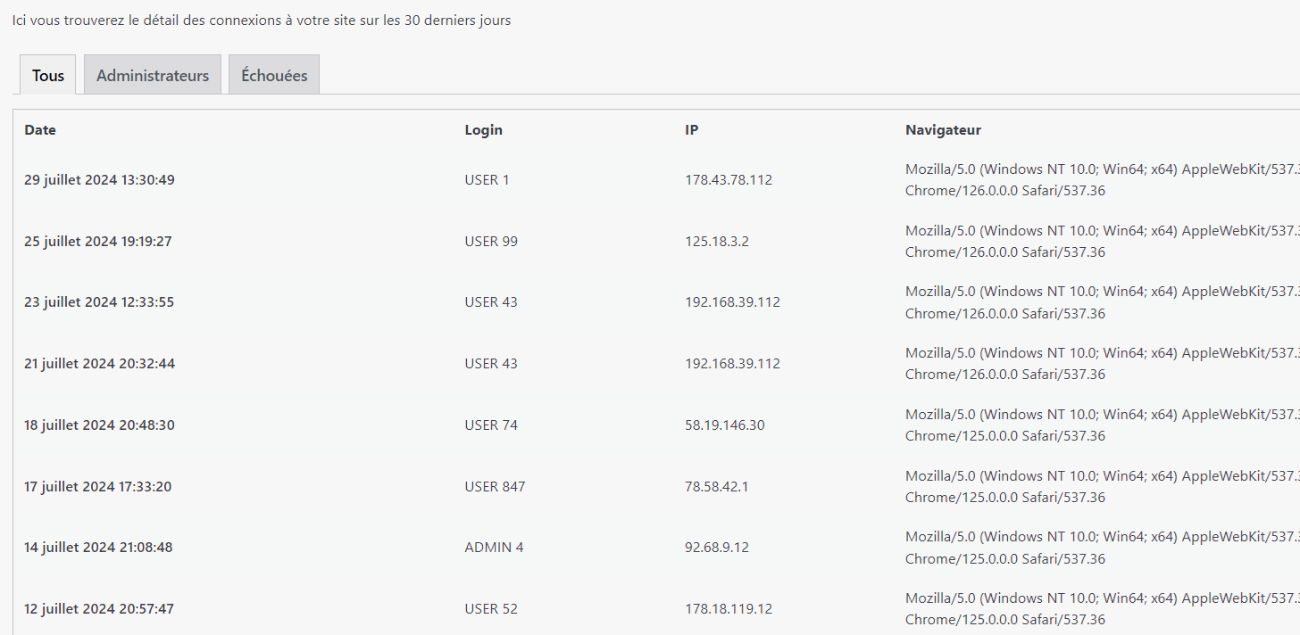Select the date 29 juillet 2024 13:30:49

[99, 180]
